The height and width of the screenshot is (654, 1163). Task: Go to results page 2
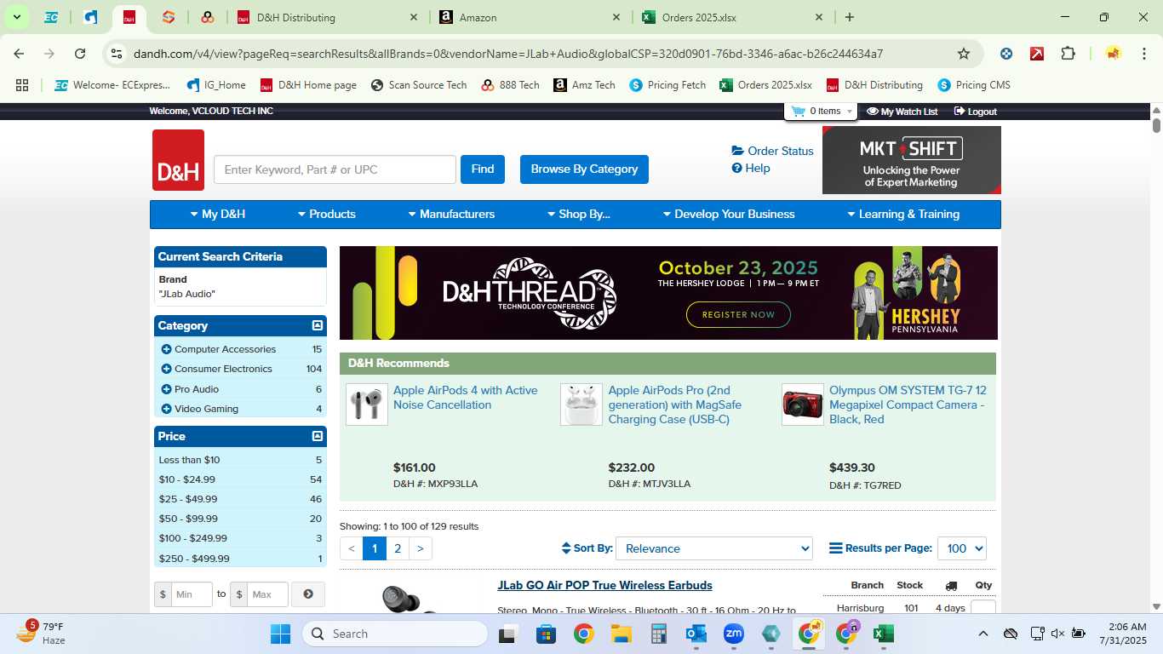point(398,548)
